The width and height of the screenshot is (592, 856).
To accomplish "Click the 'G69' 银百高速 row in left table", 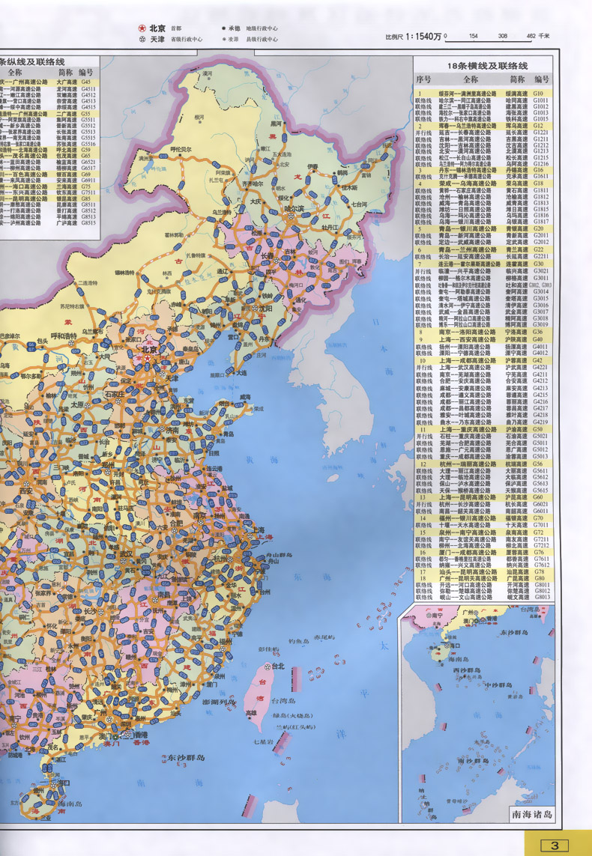I will 49,174.
